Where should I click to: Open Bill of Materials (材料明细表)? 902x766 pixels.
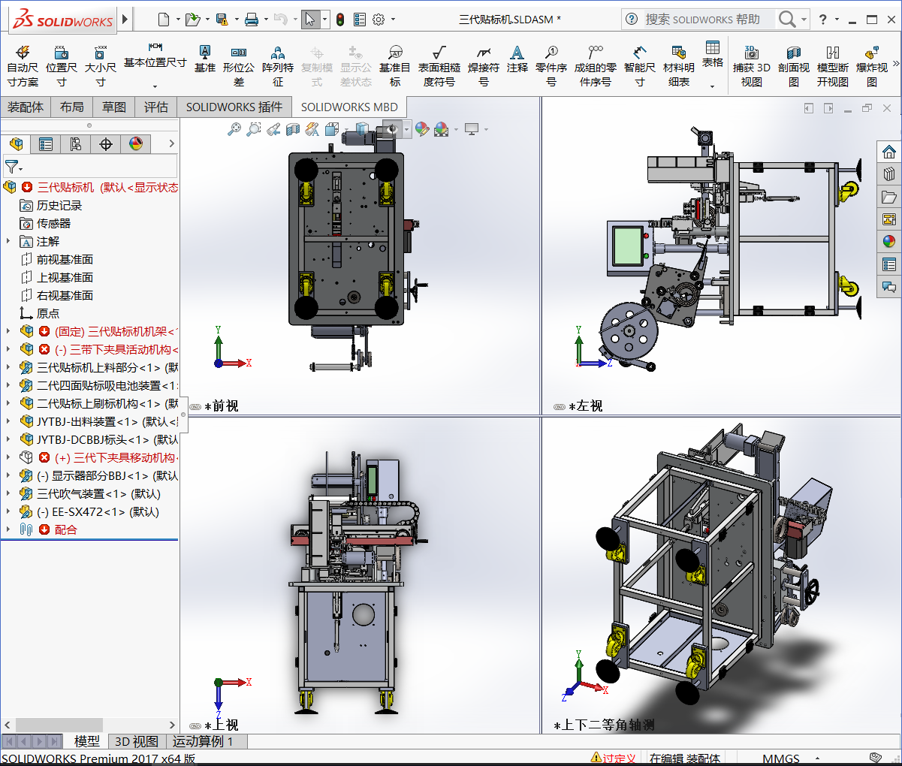click(679, 66)
